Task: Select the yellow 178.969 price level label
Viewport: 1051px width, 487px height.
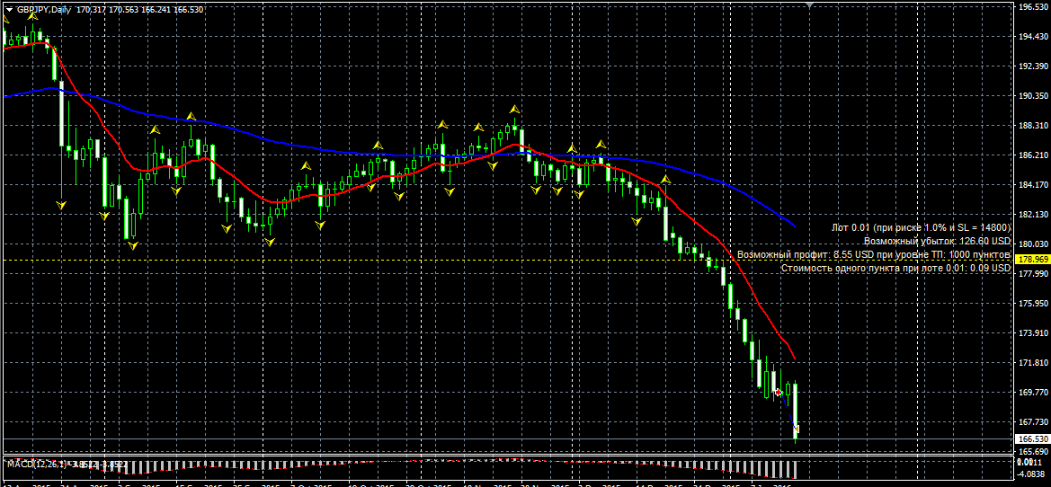Action: (1032, 260)
